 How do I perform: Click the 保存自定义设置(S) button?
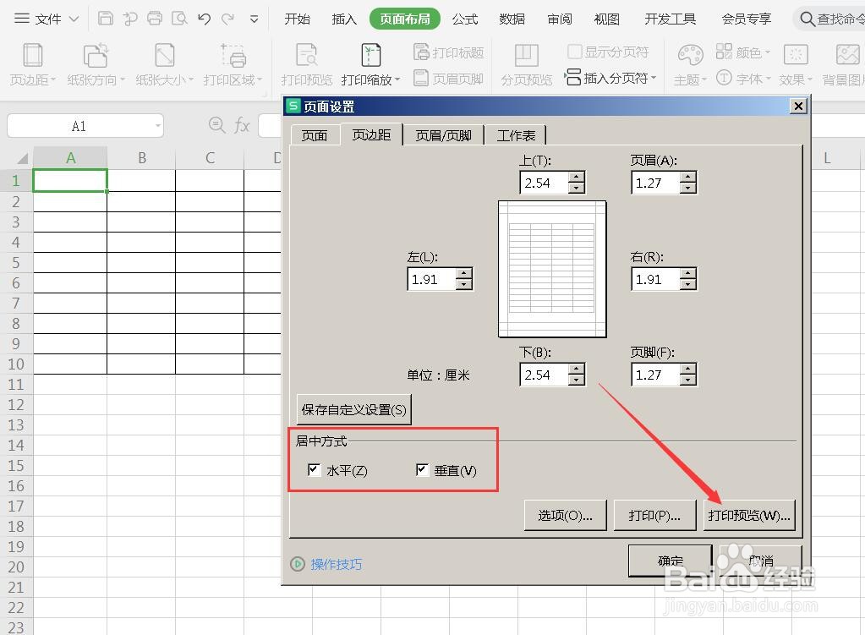coord(353,409)
